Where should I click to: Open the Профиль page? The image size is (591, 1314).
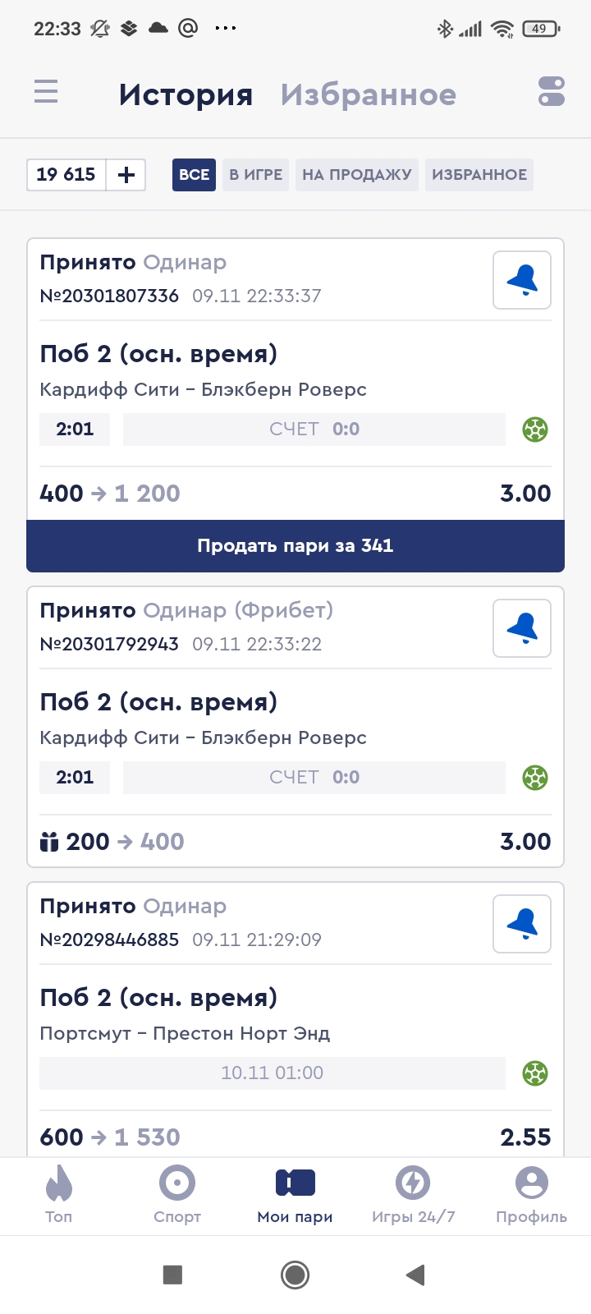531,1194
